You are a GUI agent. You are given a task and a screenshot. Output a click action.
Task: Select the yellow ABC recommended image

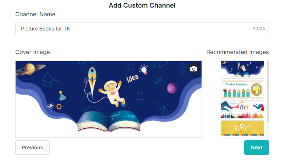pyautogui.click(x=242, y=129)
